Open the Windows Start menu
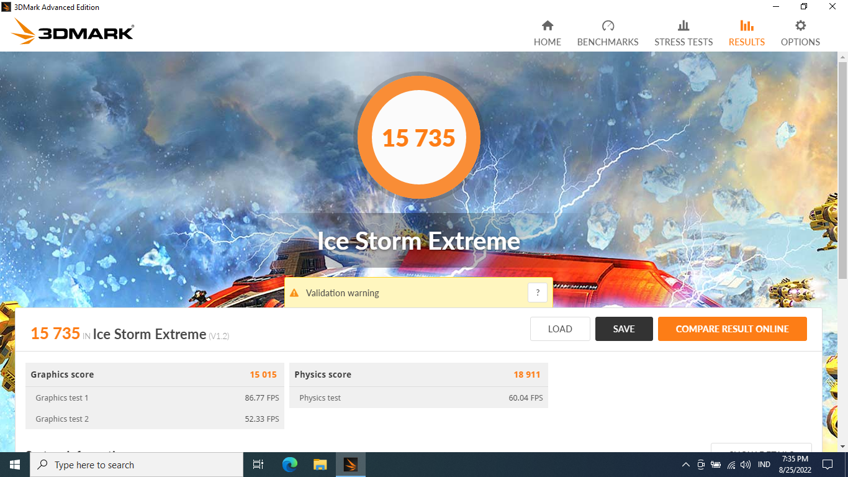 [x=15, y=465]
